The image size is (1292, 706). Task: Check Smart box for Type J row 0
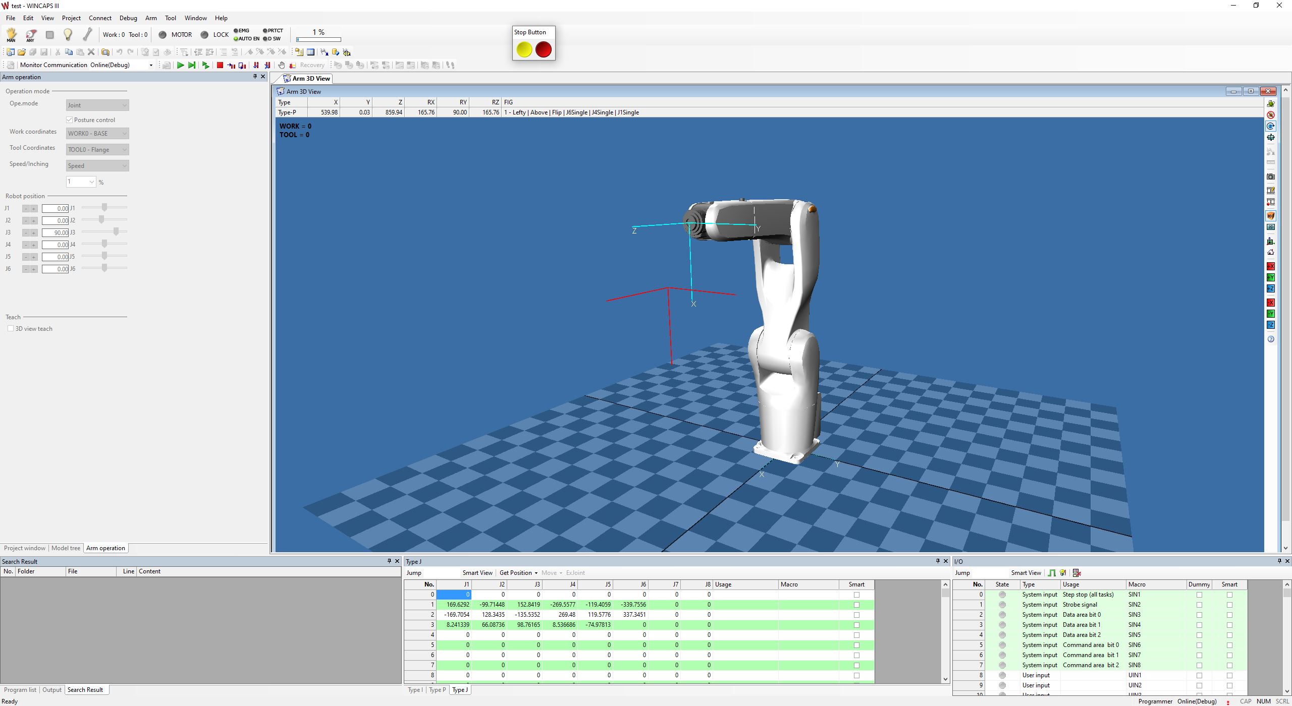[x=856, y=595]
